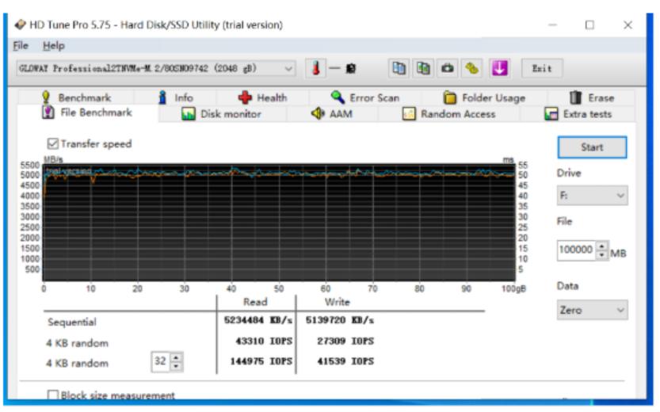Open the options wrench icon
660x412 pixels.
472,69
